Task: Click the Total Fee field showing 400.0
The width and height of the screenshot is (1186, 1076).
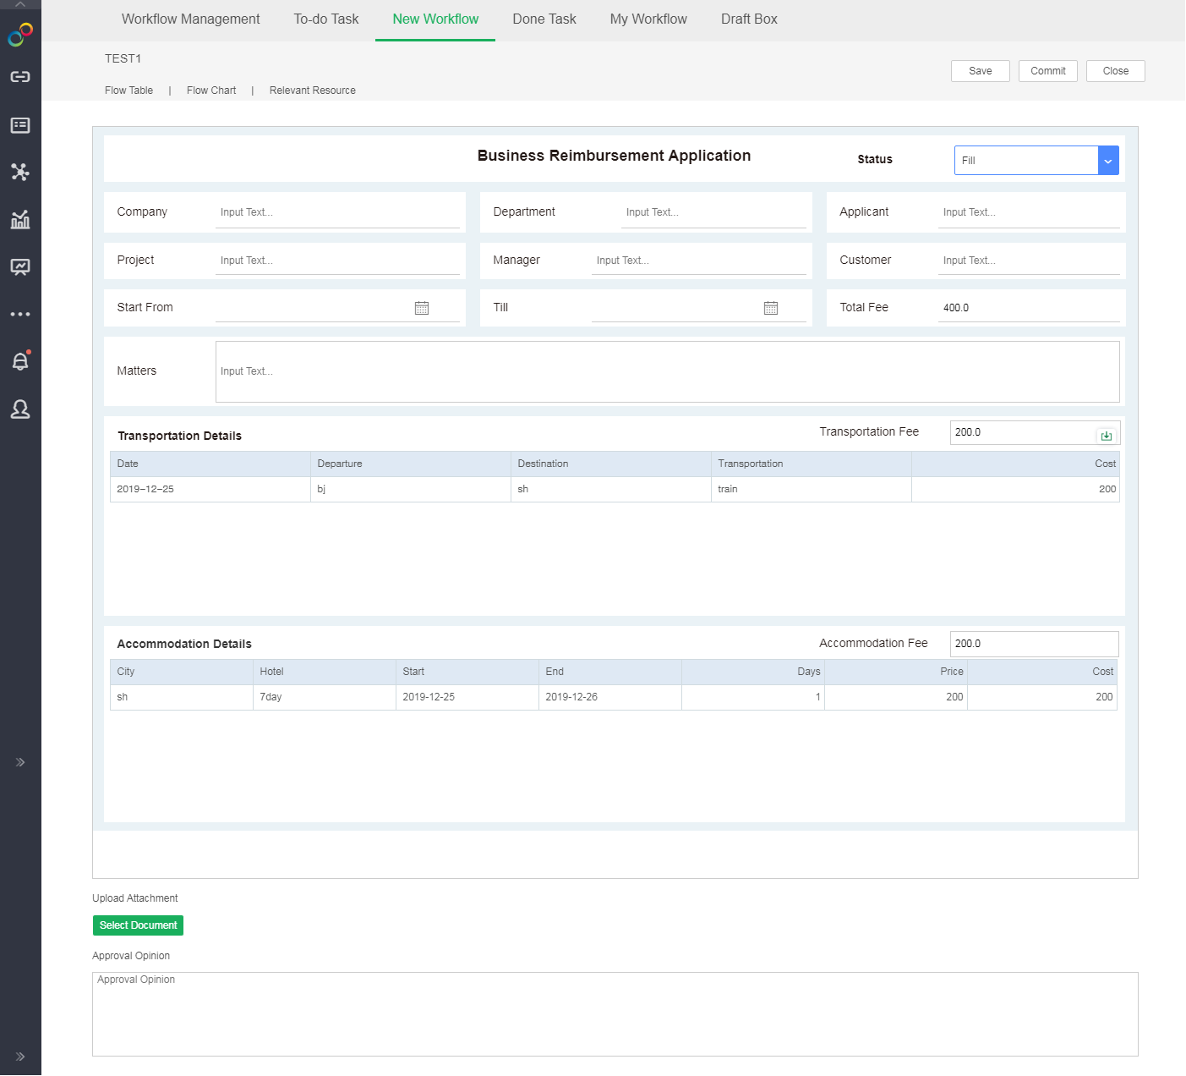Action: (1029, 308)
